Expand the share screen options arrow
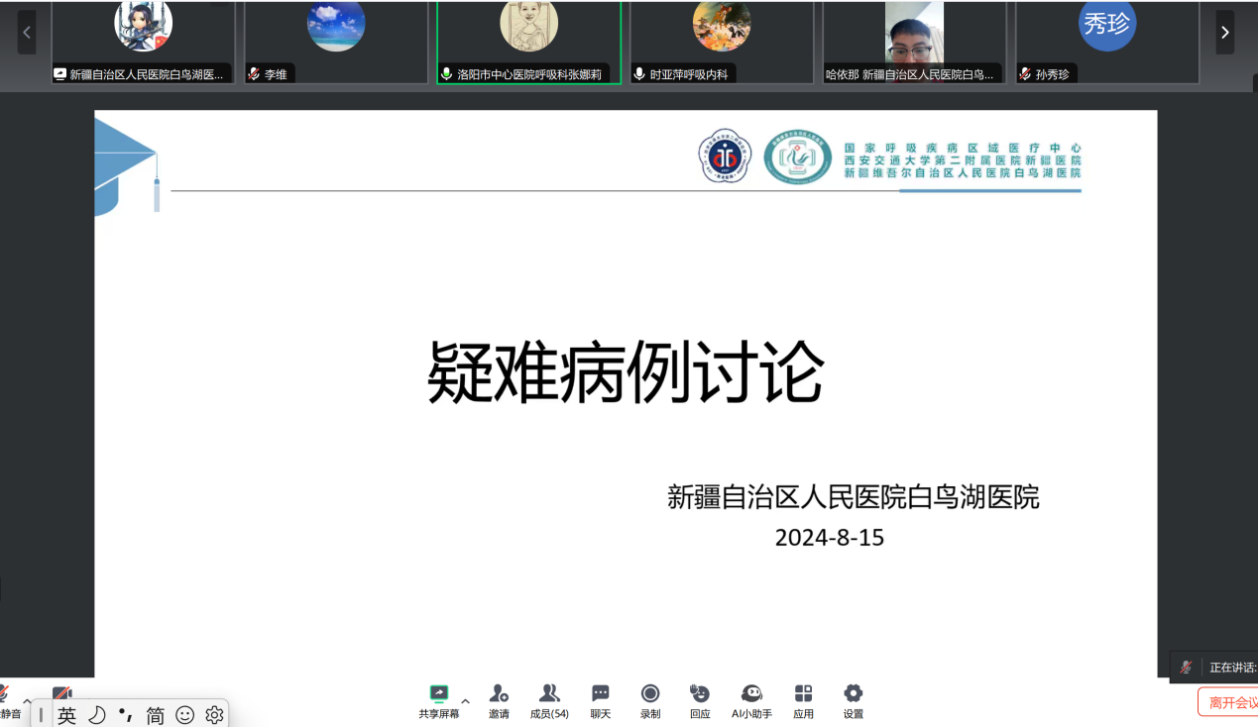Viewport: 1258px width, 727px height. (465, 701)
